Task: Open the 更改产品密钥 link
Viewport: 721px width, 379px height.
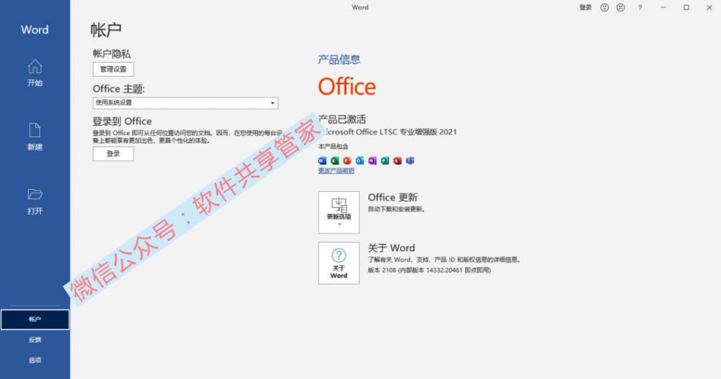Action: 336,171
